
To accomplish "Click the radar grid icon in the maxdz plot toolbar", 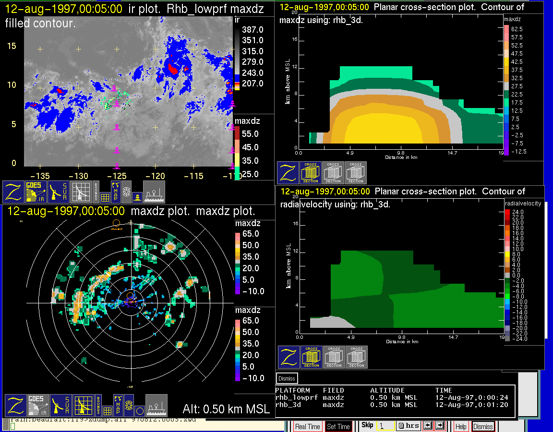I will pos(83,406).
